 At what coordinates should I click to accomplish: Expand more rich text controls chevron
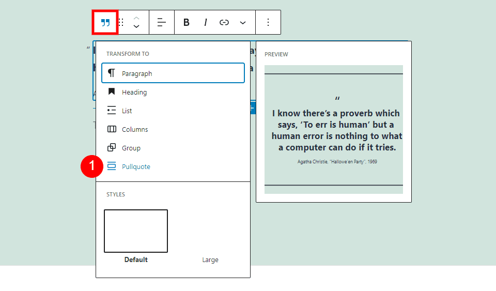pos(243,22)
